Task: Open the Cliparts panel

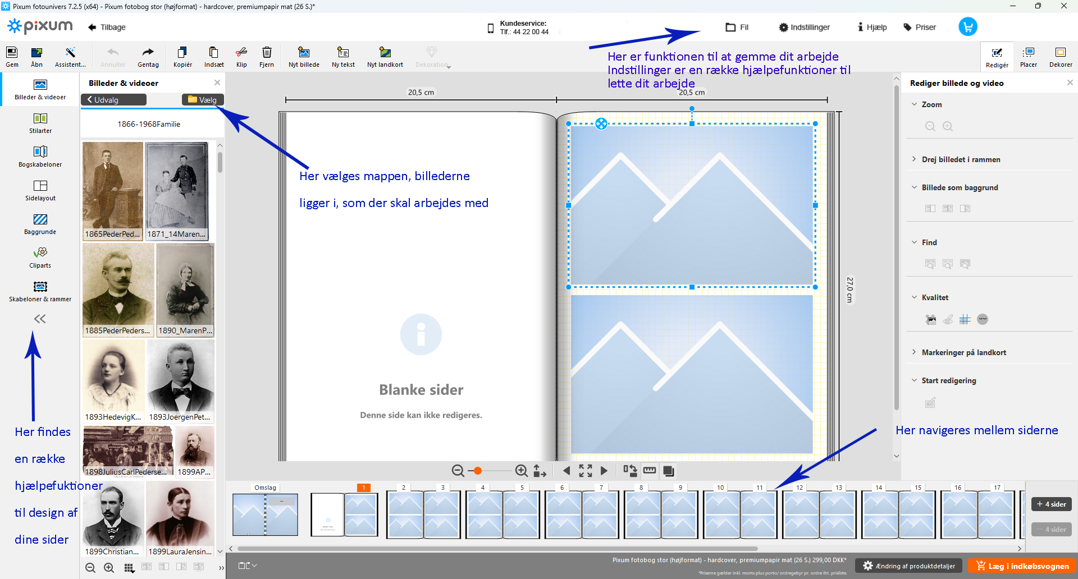Action: 40,258
